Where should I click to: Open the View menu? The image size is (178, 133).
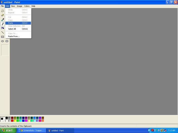[13, 6]
